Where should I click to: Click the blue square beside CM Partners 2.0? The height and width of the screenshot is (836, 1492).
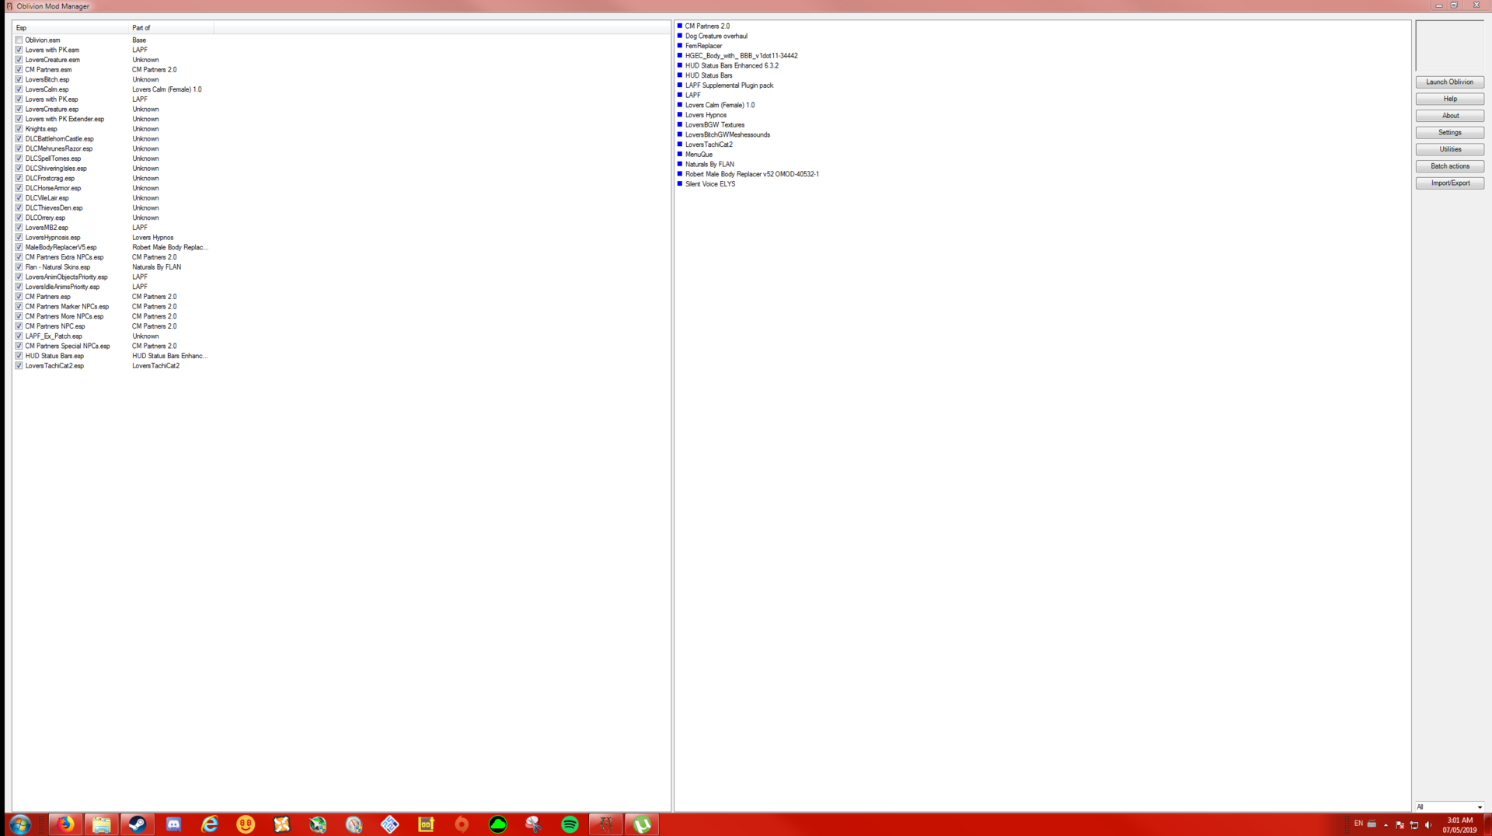(680, 26)
